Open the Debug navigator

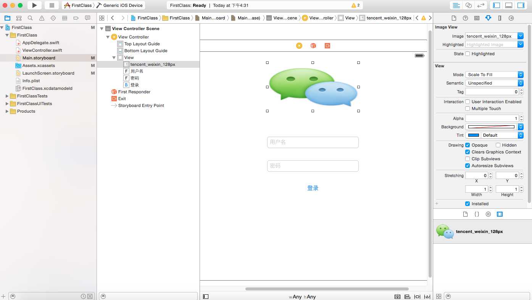pyautogui.click(x=64, y=18)
